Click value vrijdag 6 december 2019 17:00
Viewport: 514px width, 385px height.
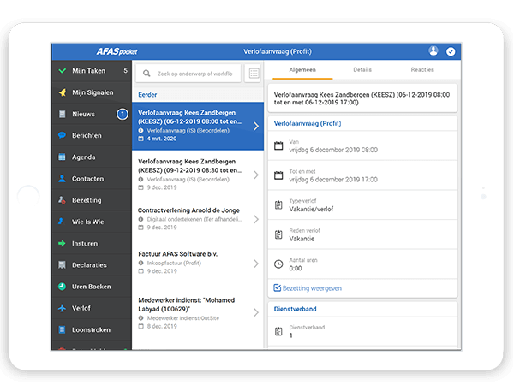coord(333,180)
